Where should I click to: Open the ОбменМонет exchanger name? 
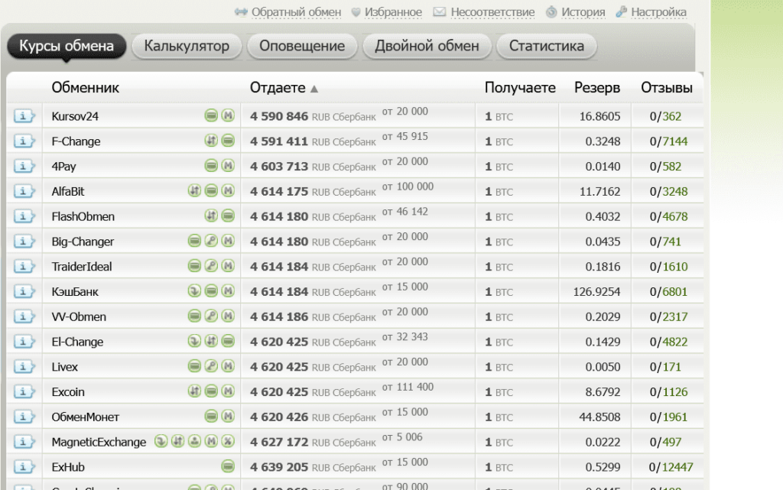pyautogui.click(x=86, y=417)
